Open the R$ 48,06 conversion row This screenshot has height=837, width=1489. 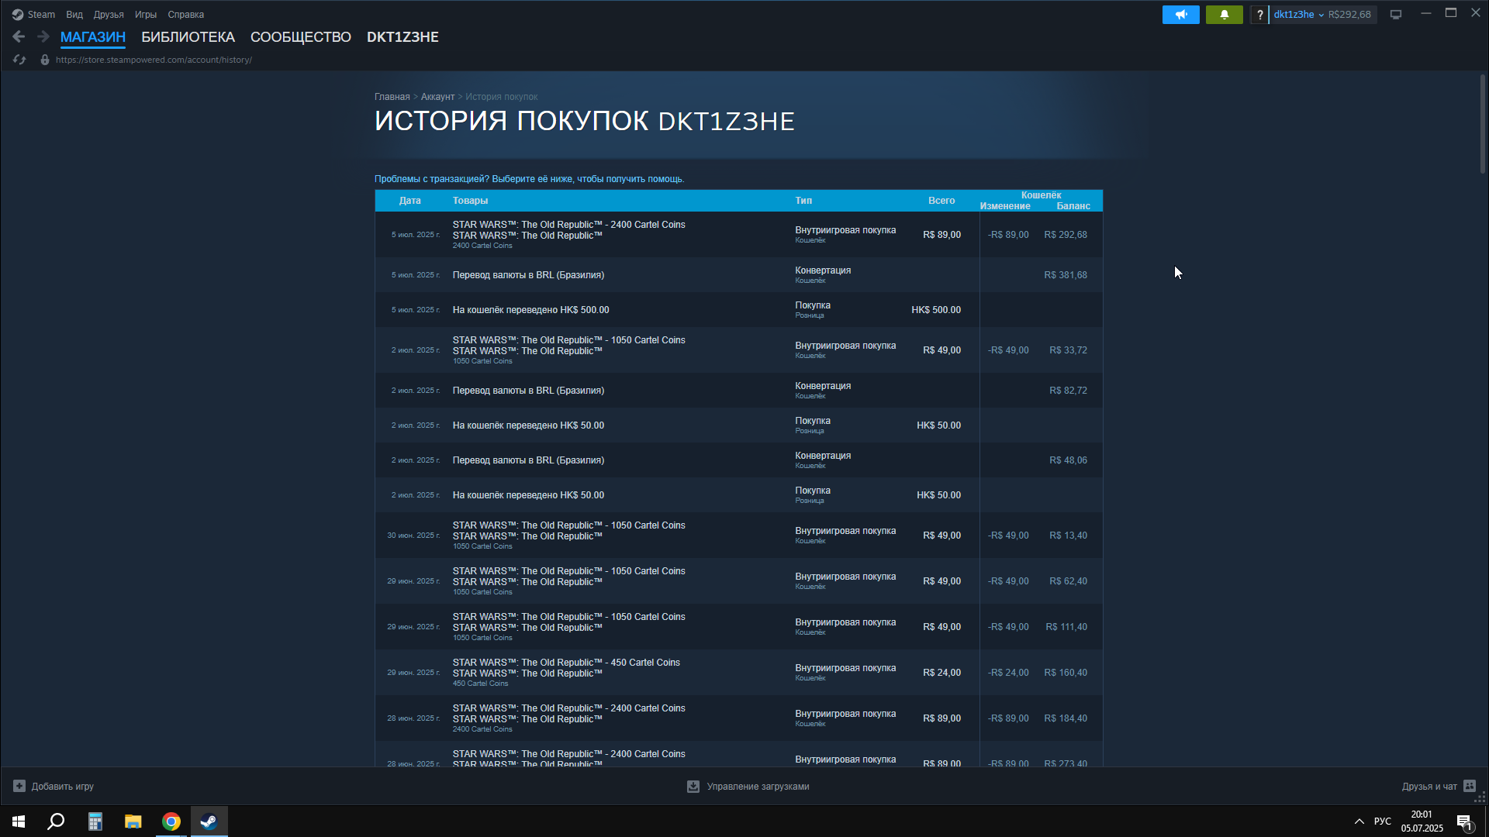[738, 460]
